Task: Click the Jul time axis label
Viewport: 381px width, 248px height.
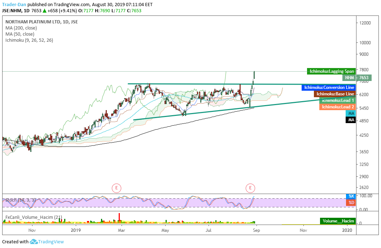Action: [x=209, y=230]
